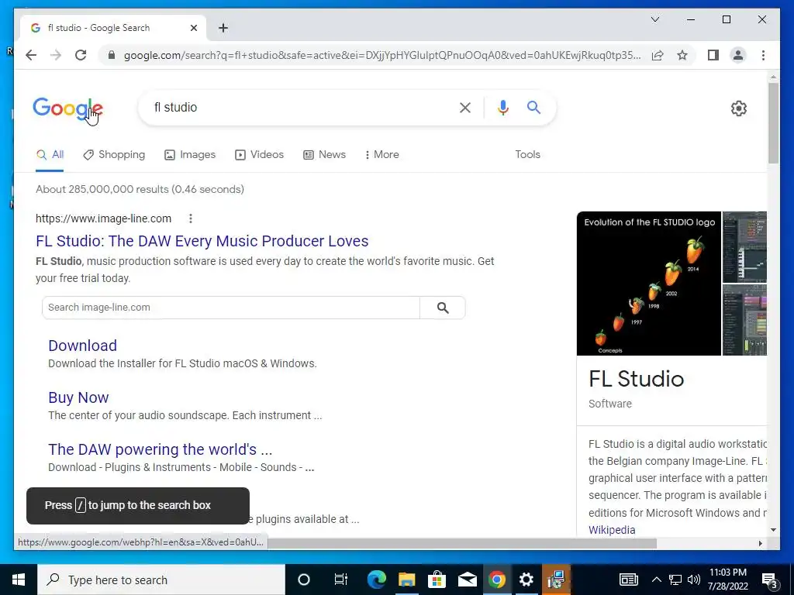The height and width of the screenshot is (595, 794).
Task: Open the Buy Now sitelink
Action: (78, 397)
